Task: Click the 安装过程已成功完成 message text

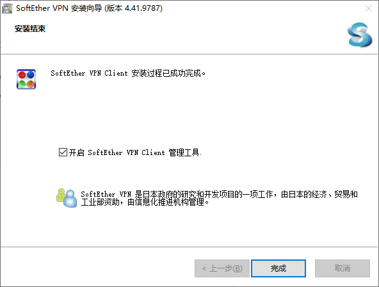Action: click(x=128, y=73)
